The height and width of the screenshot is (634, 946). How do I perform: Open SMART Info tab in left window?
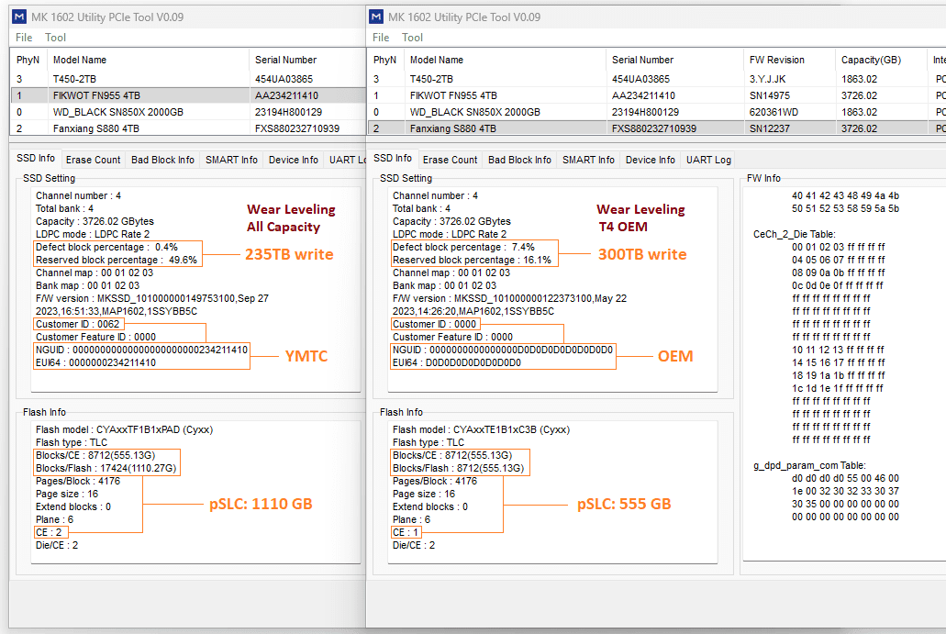(231, 160)
